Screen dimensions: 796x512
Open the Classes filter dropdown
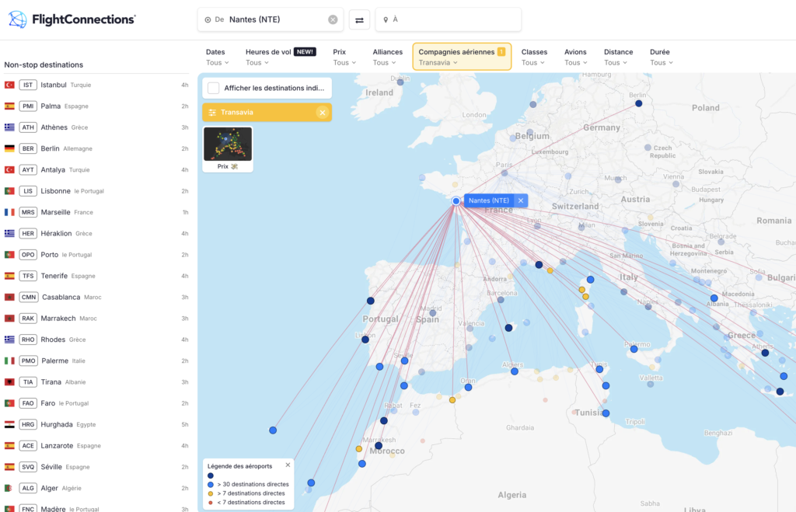[x=534, y=57]
